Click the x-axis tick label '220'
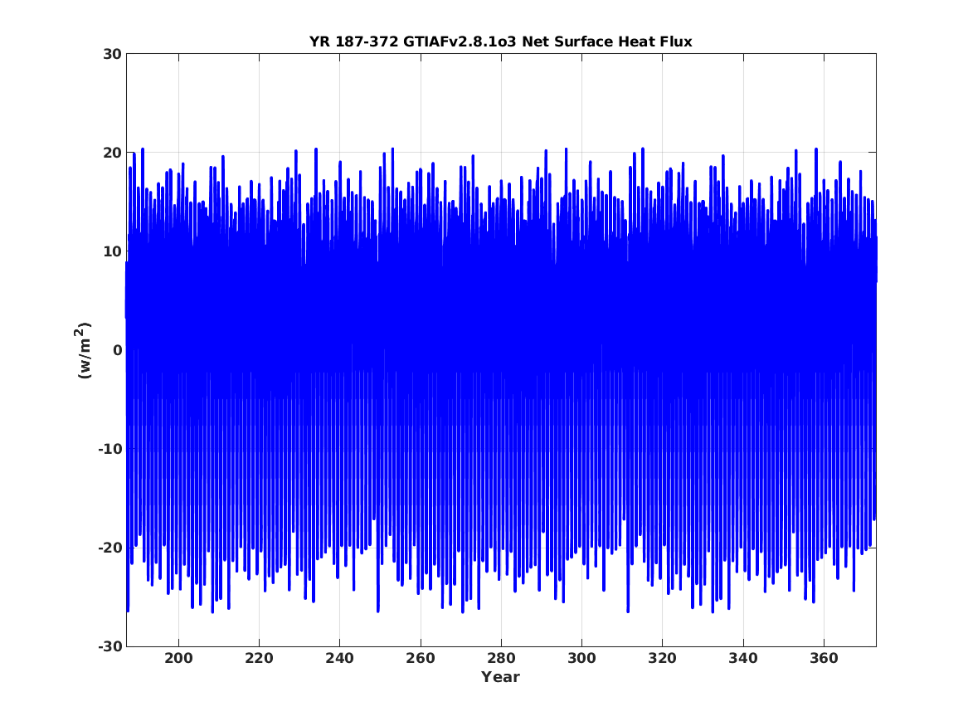This screenshot has width=968, height=726. click(x=260, y=659)
